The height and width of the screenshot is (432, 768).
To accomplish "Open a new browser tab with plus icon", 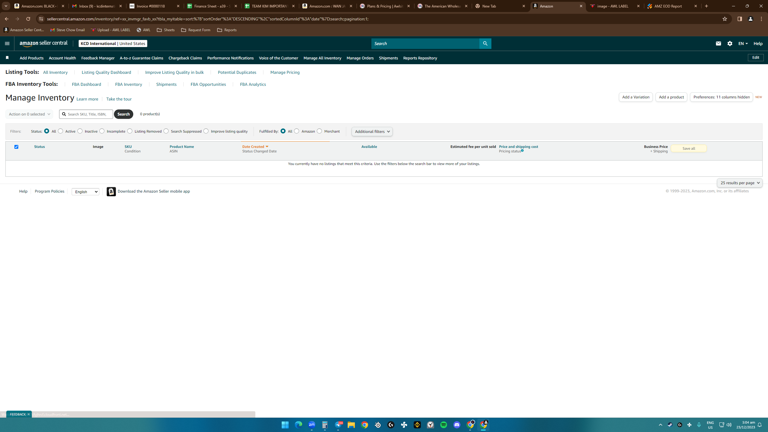I will pyautogui.click(x=706, y=6).
